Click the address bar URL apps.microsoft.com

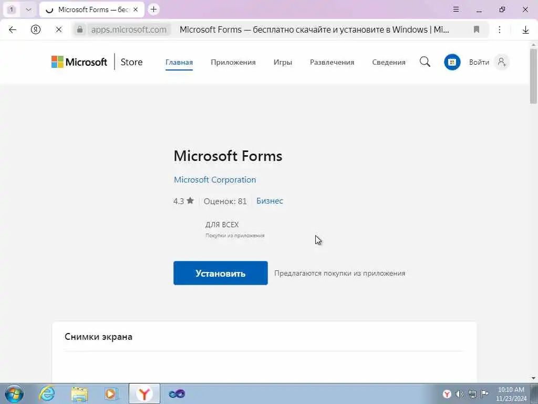[129, 30]
